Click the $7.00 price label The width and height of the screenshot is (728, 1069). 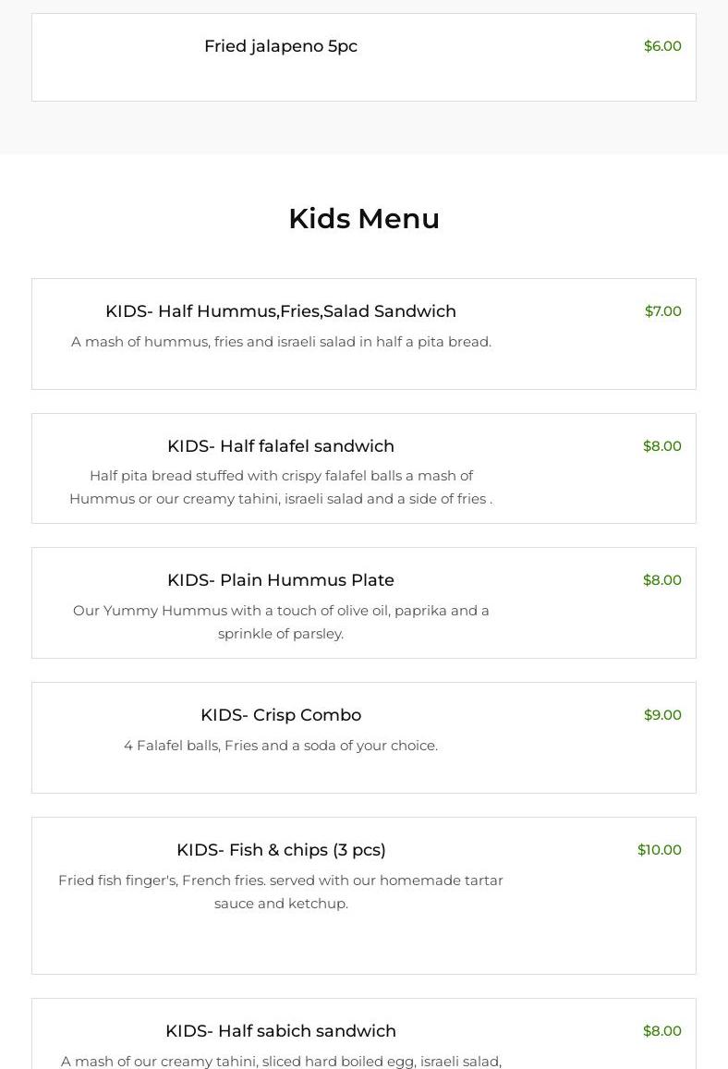662,311
